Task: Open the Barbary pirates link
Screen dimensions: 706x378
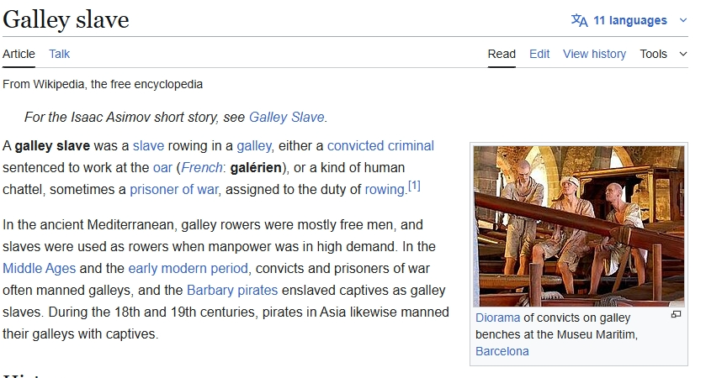Action: click(232, 291)
